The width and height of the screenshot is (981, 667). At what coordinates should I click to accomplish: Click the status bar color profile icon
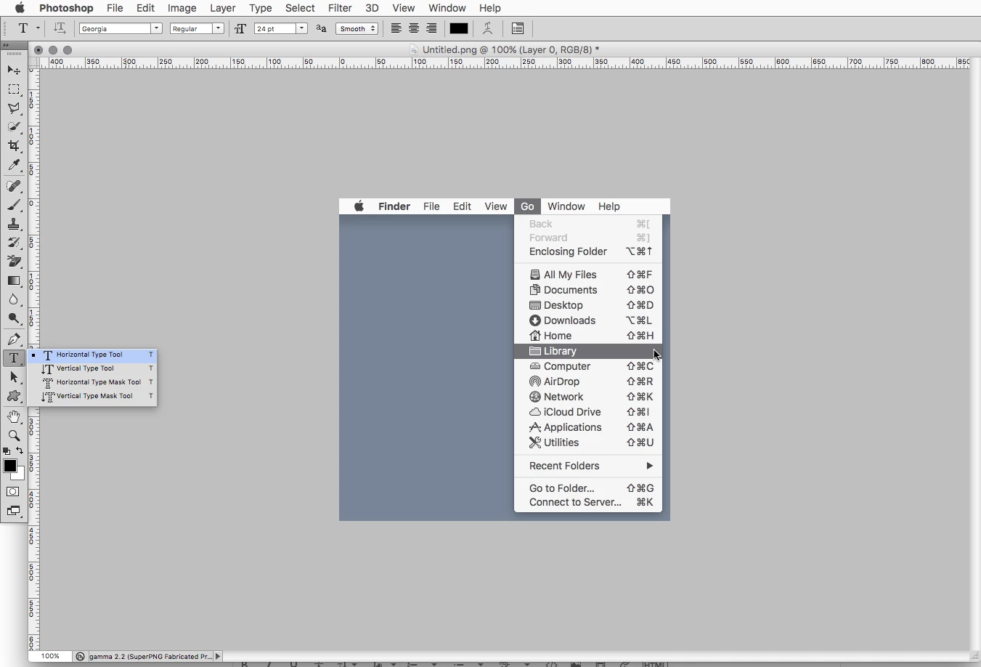[x=80, y=656]
